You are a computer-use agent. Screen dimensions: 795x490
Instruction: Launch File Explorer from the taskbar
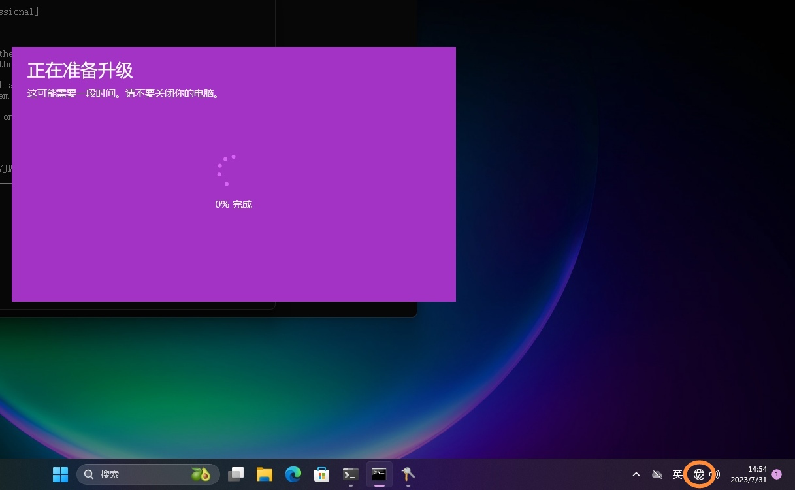click(x=264, y=474)
